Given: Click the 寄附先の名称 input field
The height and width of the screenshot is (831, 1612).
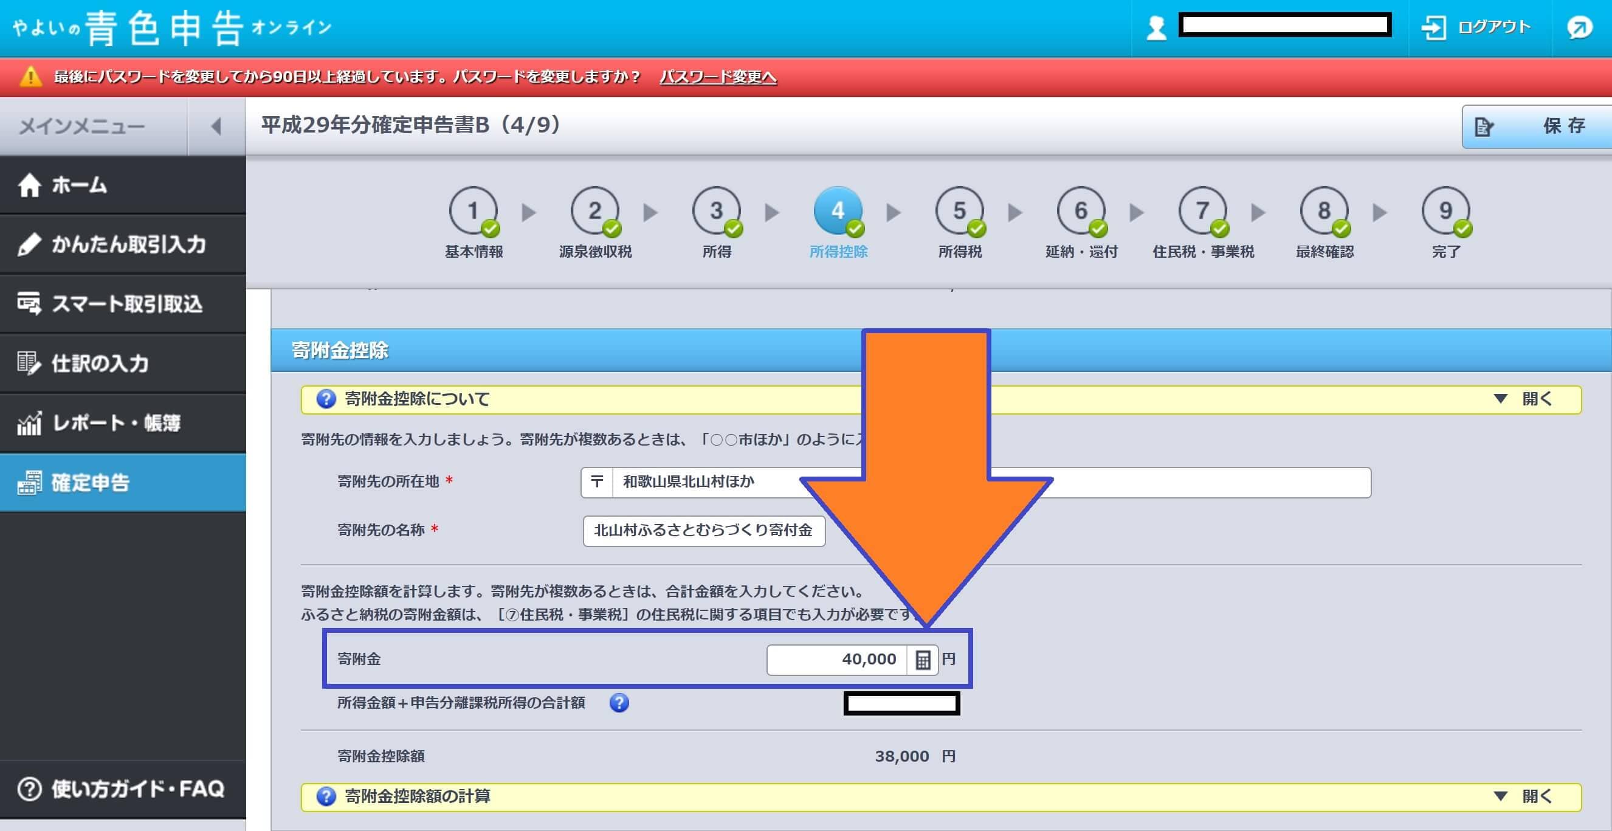Looking at the screenshot, I should coord(704,531).
